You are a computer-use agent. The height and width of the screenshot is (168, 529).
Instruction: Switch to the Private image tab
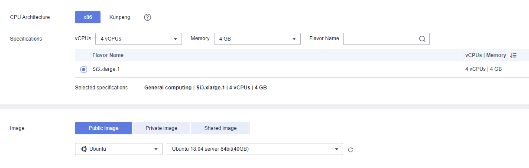pos(161,128)
